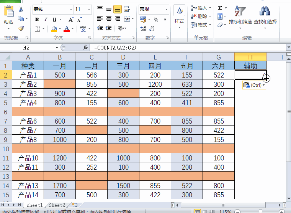291x213 pixels.
Task: Increase indent icon
Action: pos(109,28)
